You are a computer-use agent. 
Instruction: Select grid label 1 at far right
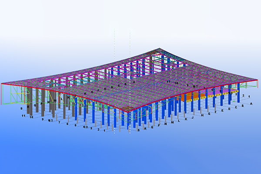(x=248, y=97)
